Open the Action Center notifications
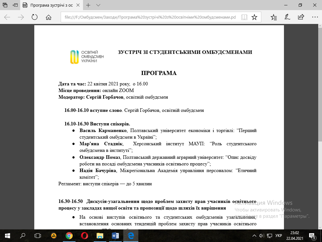Viewport: 322px width, 242px height. [x=312, y=236]
